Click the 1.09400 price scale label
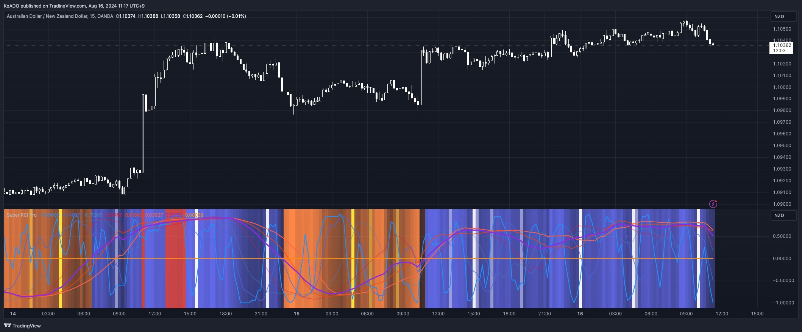The image size is (802, 332). click(x=782, y=157)
